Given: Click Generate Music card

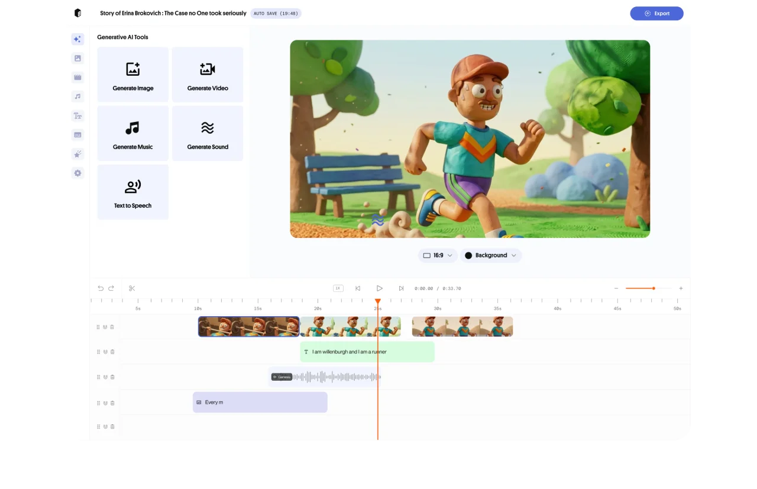Looking at the screenshot, I should coord(133,133).
